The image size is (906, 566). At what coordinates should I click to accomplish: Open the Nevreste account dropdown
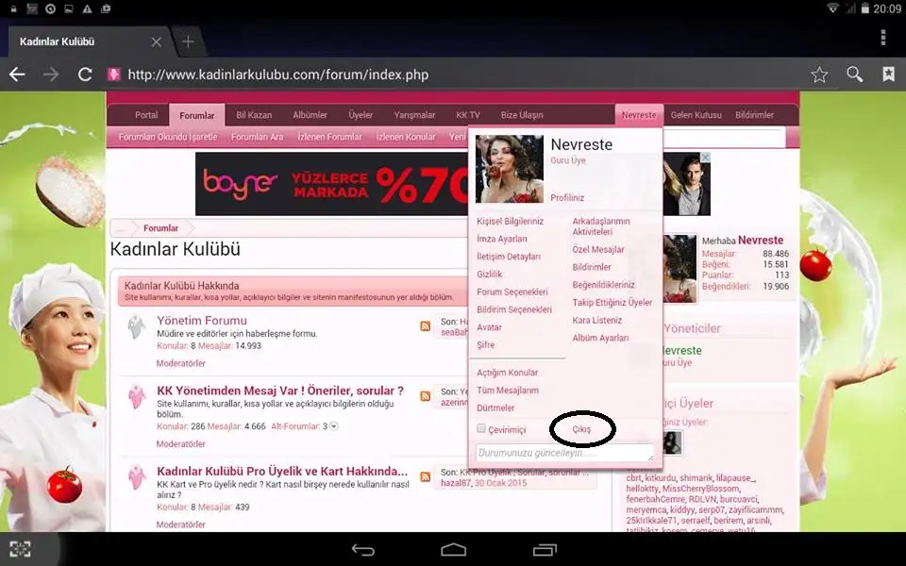[638, 114]
